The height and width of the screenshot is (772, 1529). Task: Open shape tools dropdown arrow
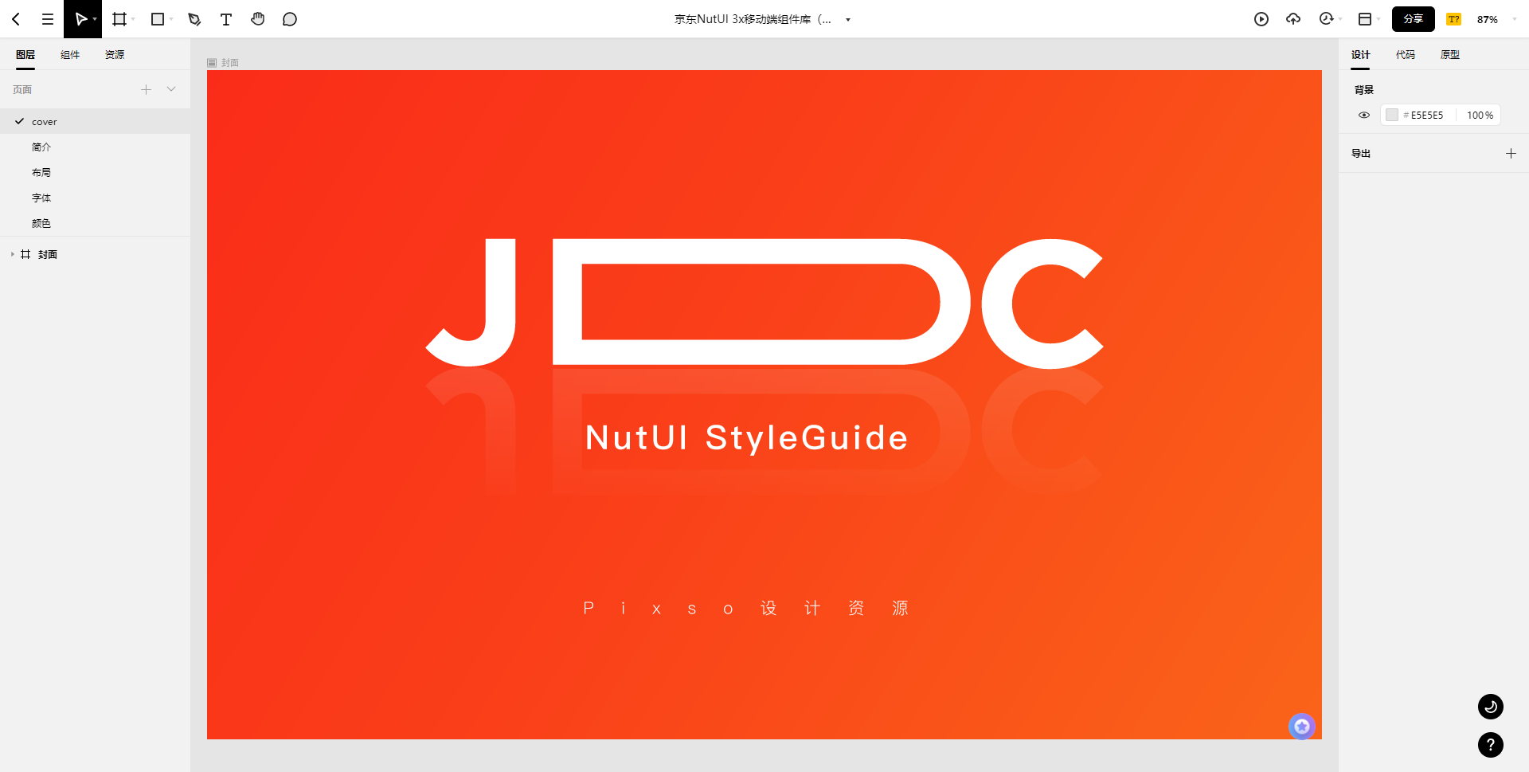tap(171, 19)
